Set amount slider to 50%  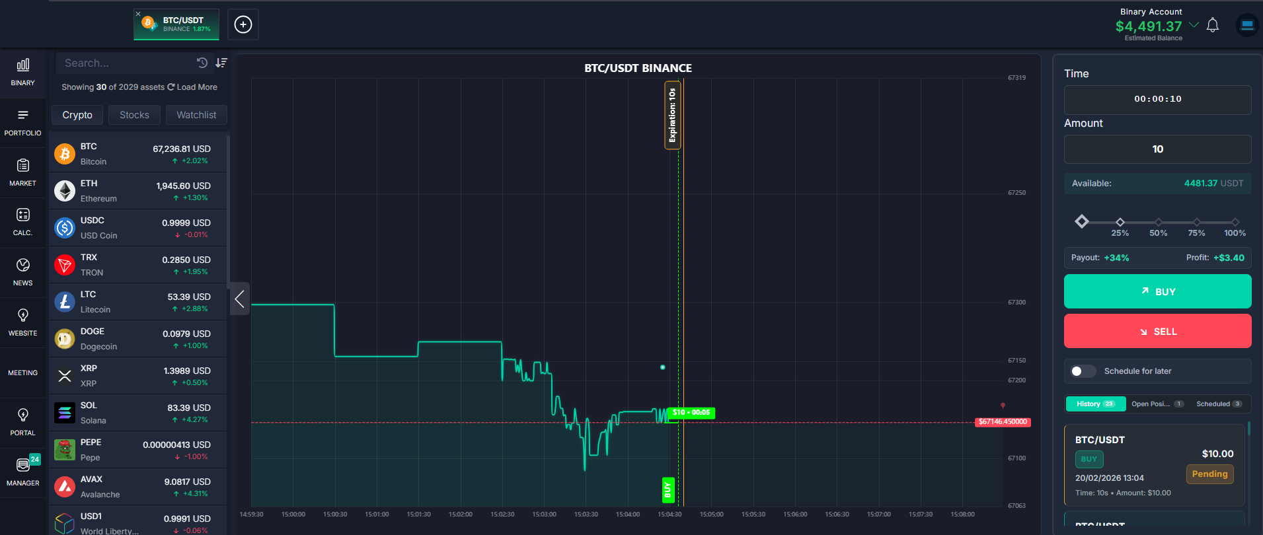pos(1158,223)
